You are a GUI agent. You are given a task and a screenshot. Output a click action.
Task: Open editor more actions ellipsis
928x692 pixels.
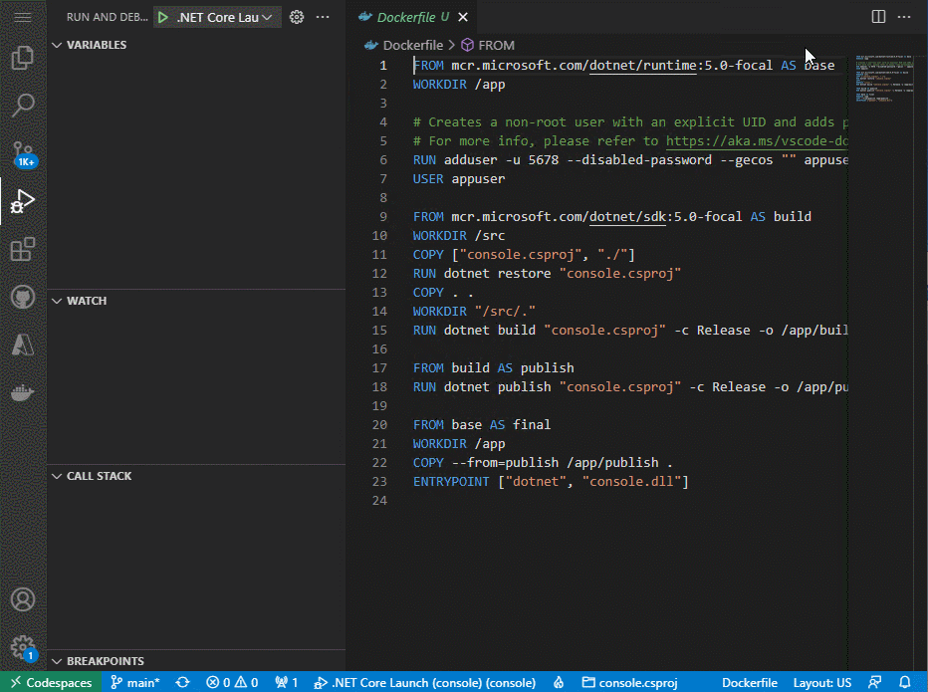[x=904, y=17]
